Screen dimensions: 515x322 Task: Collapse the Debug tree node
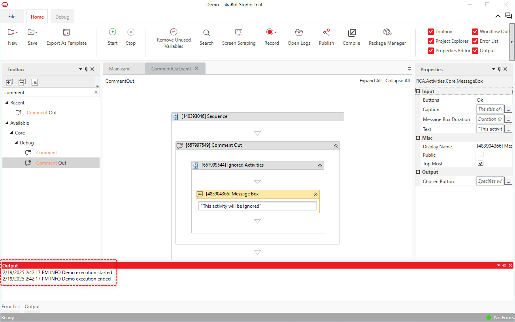tap(17, 143)
